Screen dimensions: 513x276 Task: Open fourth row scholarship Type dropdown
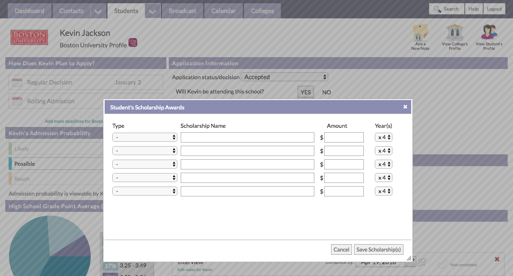click(145, 178)
